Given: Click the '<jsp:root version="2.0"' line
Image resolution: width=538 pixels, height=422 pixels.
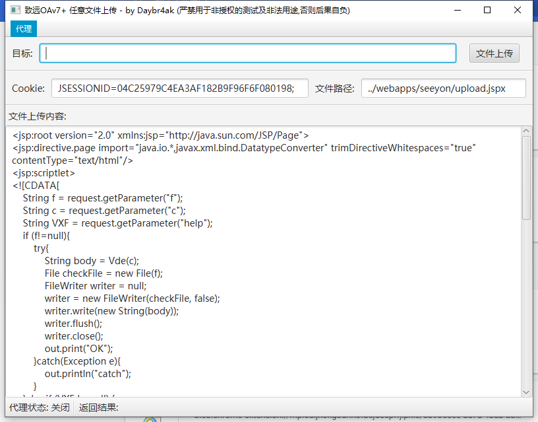Looking at the screenshot, I should coord(161,135).
